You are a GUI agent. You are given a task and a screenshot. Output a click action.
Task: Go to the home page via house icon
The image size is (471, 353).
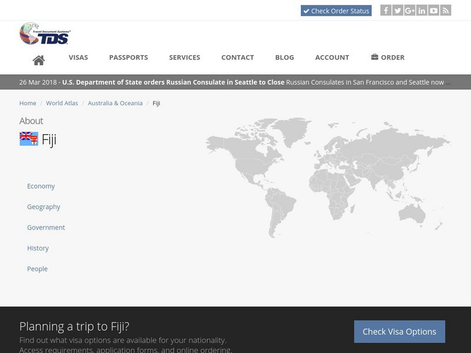38,61
